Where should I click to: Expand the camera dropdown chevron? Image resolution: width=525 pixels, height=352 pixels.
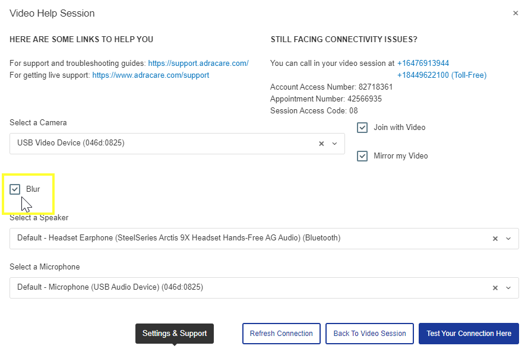point(334,144)
